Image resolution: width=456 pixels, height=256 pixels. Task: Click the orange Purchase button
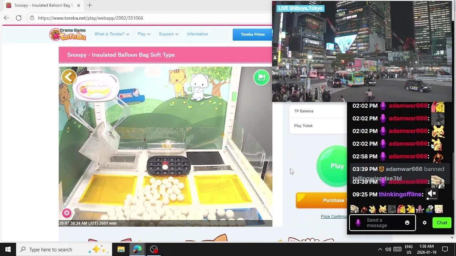(x=321, y=200)
